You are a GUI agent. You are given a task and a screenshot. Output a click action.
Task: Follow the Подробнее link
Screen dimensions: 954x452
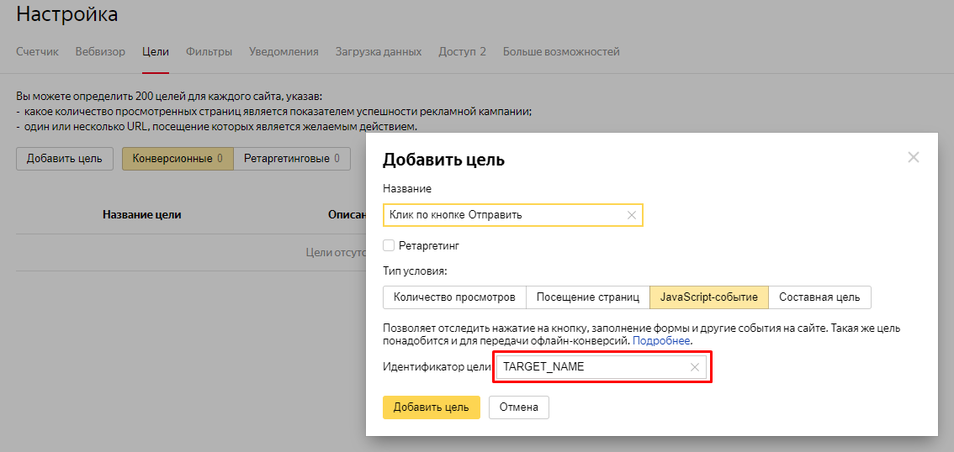tap(661, 341)
